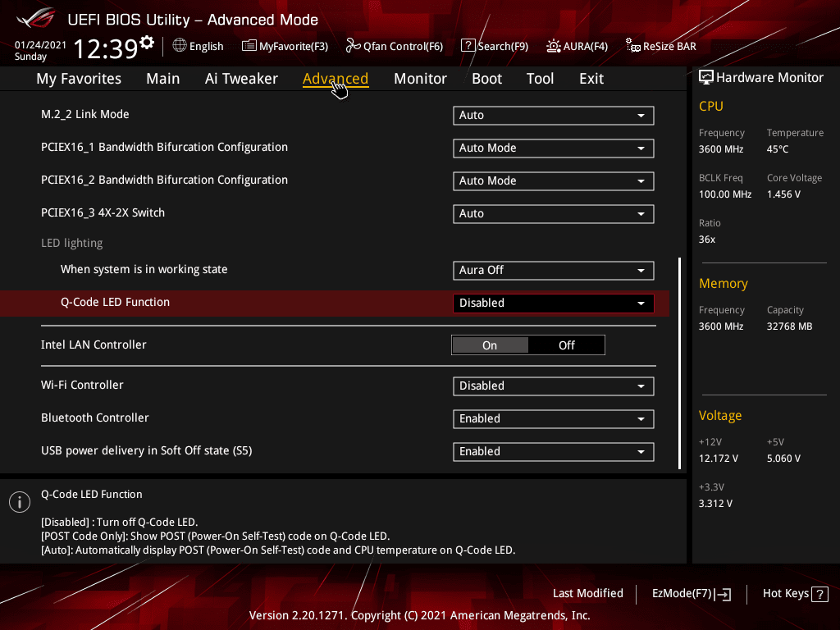Click the ReSize BAR icon

632,46
